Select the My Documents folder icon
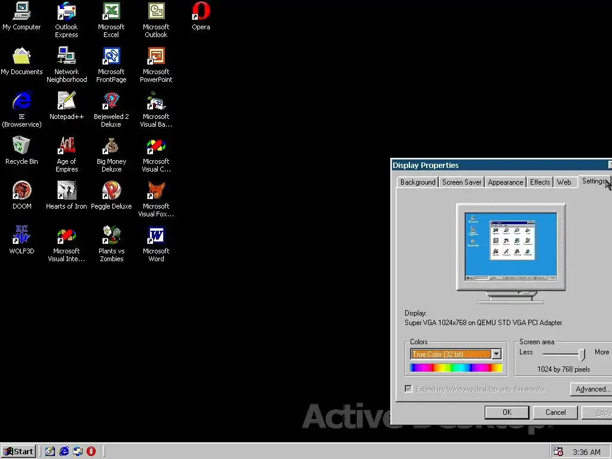 point(22,62)
